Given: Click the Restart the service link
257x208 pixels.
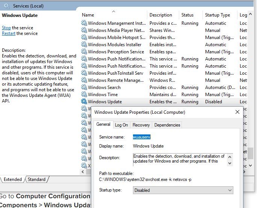Looking at the screenshot, I should click(x=9, y=33).
